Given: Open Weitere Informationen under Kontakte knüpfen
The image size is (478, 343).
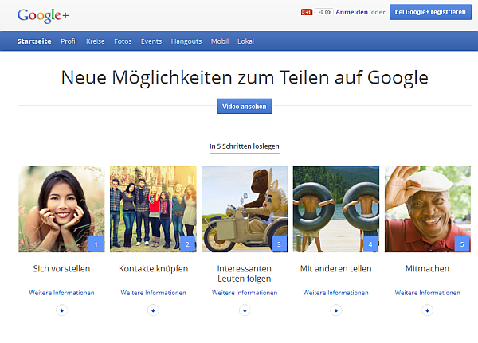Looking at the screenshot, I should [x=153, y=293].
